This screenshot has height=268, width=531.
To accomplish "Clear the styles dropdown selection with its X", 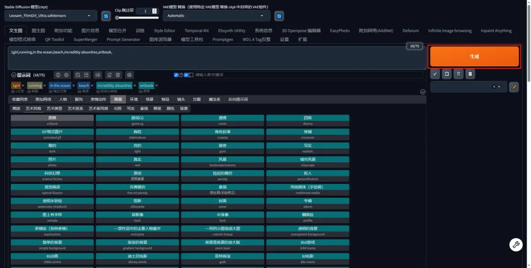I will pyautogui.click(x=494, y=87).
